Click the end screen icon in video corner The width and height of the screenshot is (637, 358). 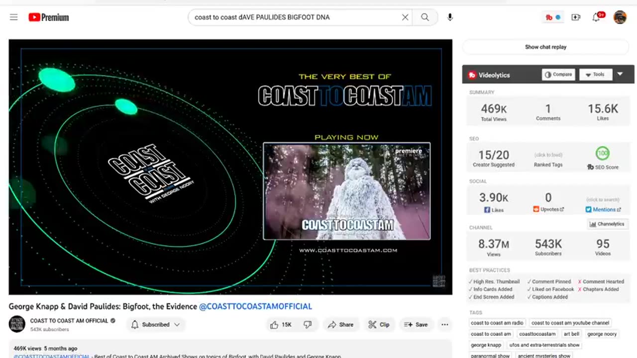tap(438, 281)
